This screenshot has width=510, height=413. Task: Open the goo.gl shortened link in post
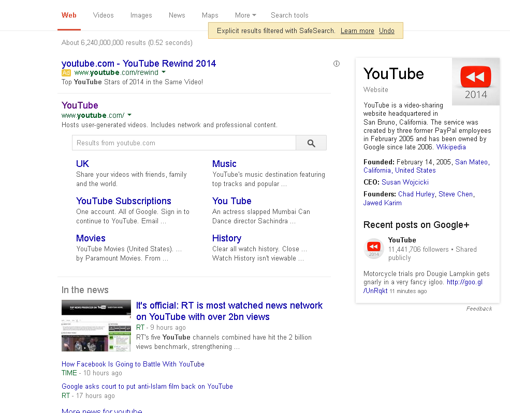pos(464,282)
